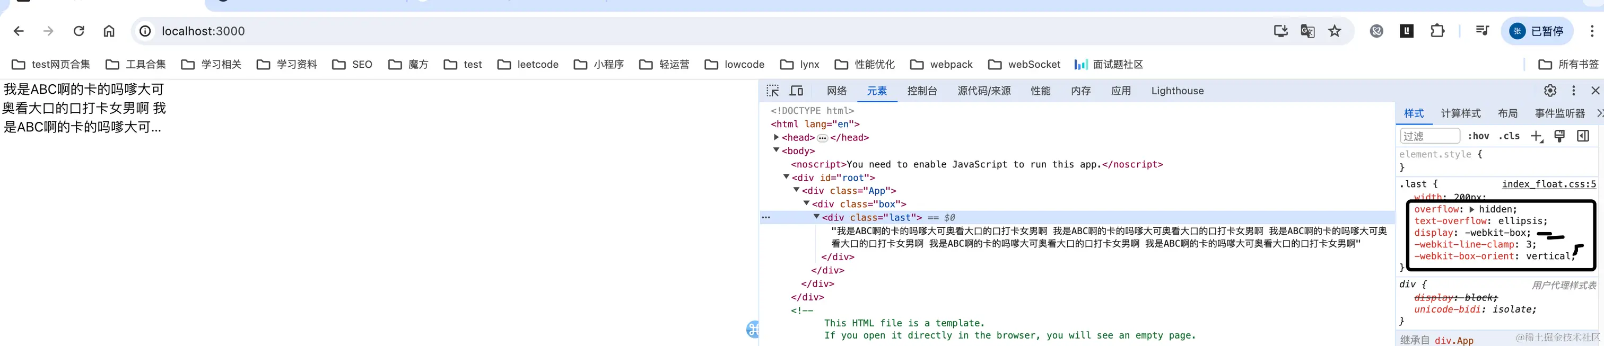Open DevTools more options menu

(x=1573, y=91)
